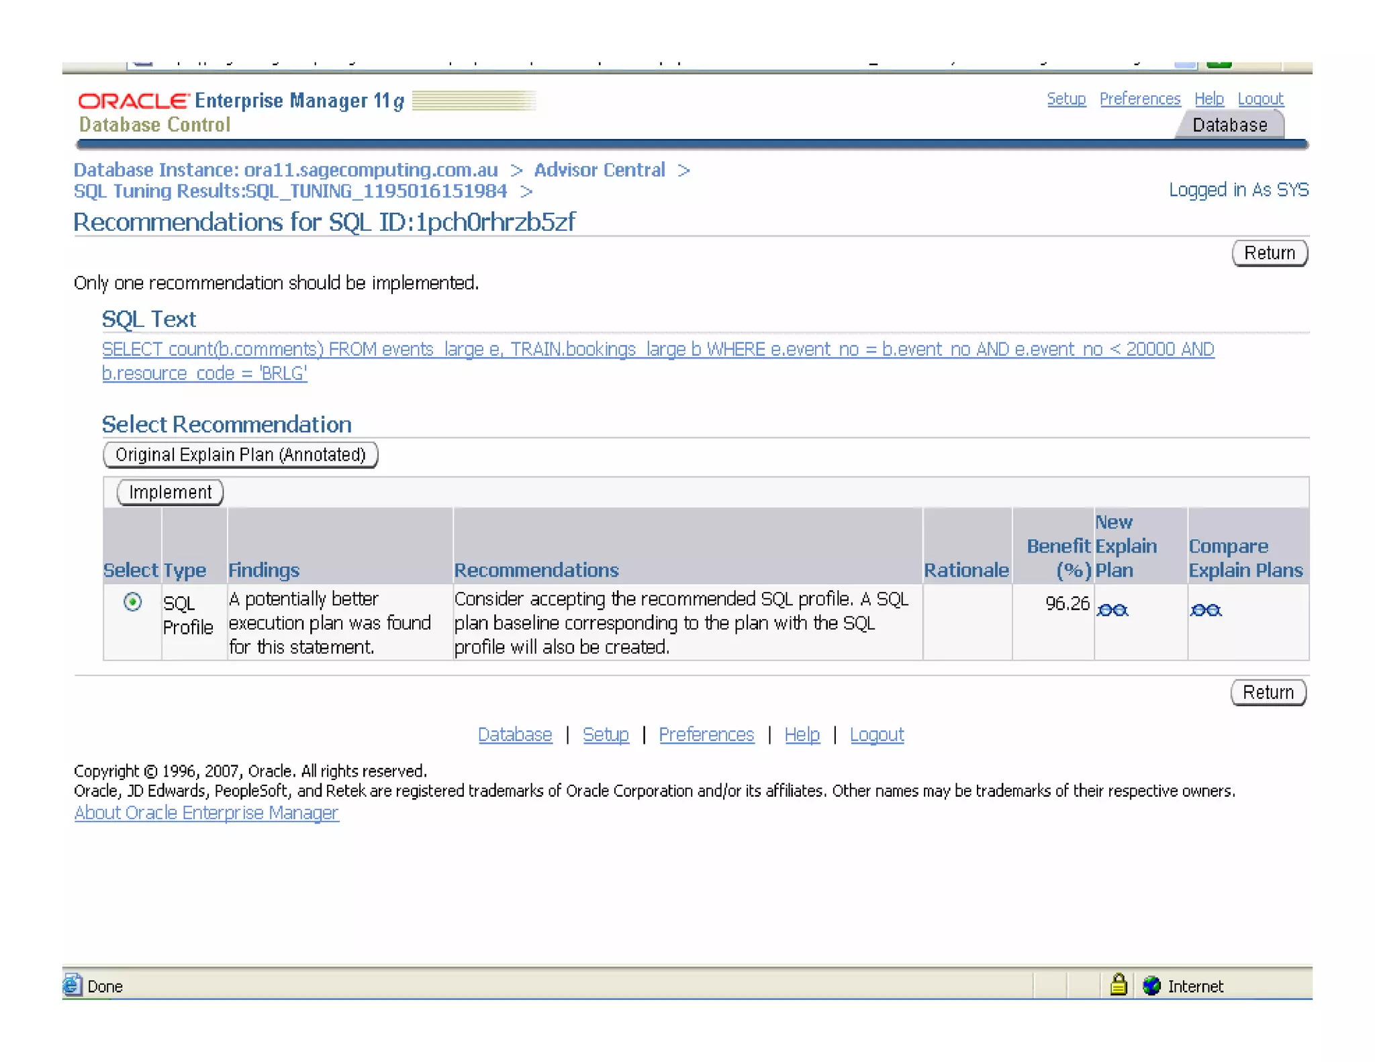Click the page icon beside Done
Viewport: 1375px width, 1062px height.
[x=73, y=985]
